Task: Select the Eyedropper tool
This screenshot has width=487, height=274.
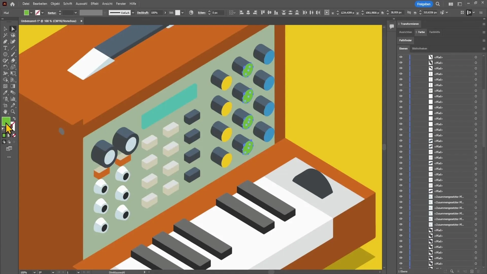Action: 5,93
